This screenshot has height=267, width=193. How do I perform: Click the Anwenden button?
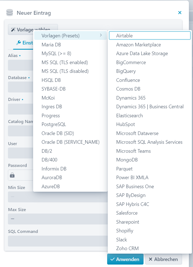tap(125, 259)
